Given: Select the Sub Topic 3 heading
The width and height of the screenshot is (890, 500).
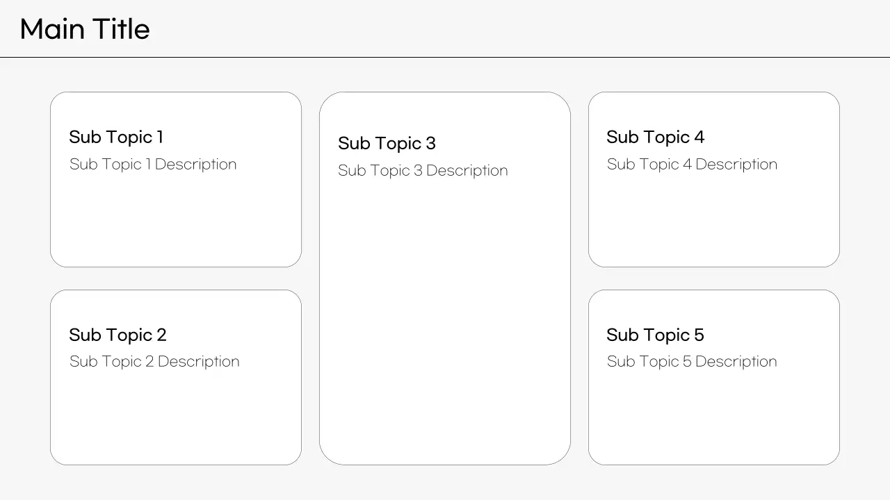Looking at the screenshot, I should 387,143.
